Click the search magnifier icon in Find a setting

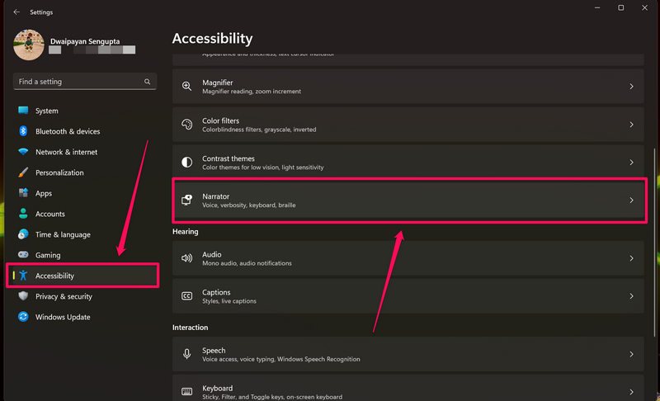148,82
